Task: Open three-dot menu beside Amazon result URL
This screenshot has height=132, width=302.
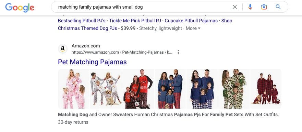Action: [x=178, y=52]
